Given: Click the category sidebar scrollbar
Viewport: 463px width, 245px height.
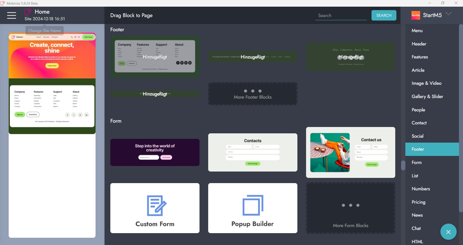Looking at the screenshot, I should [461, 118].
